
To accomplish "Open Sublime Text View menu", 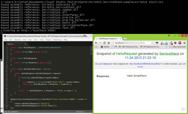I will click(30, 40).
